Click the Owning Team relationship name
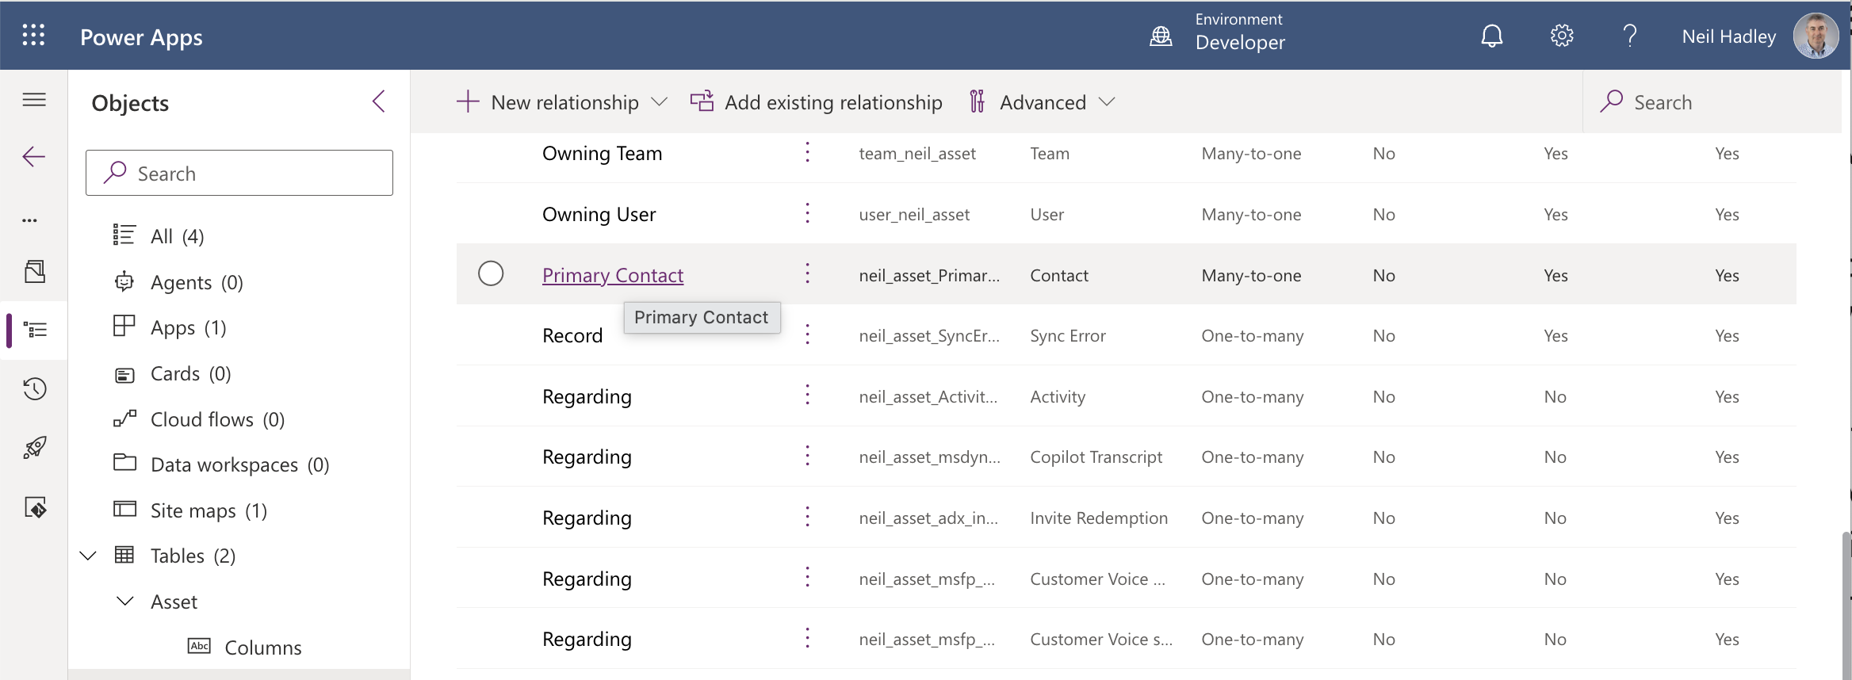This screenshot has height=680, width=1852. pos(602,153)
